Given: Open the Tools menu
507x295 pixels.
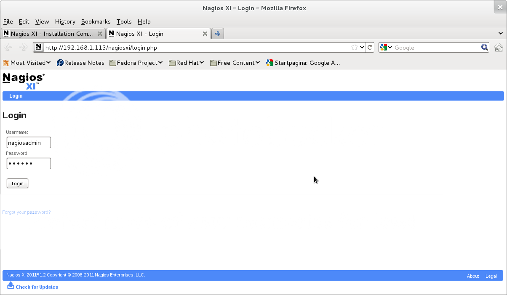Looking at the screenshot, I should pyautogui.click(x=124, y=21).
